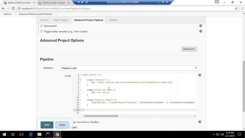This screenshot has width=245, height=138.
Task: Click the browser address bar URL
Action: click(56, 8)
